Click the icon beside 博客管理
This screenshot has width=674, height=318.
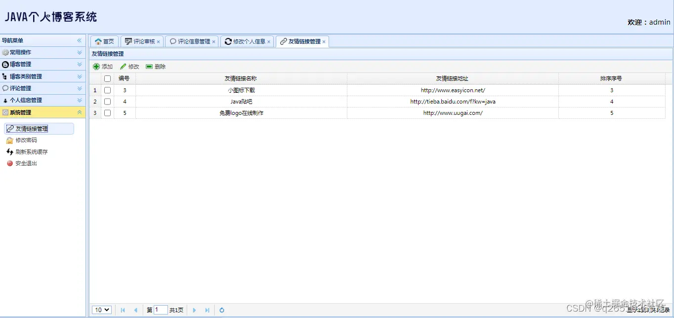click(x=5, y=64)
